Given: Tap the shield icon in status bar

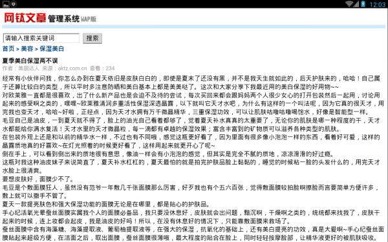Looking at the screenshot, I should pos(14,4).
